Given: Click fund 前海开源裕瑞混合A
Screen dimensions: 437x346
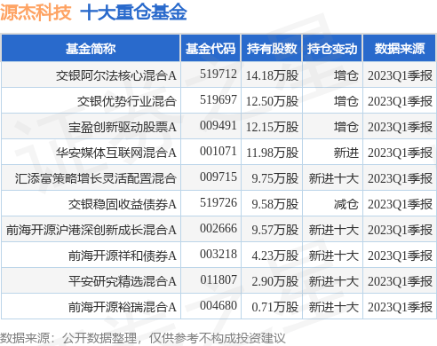Looking at the screenshot, I should (x=123, y=307).
